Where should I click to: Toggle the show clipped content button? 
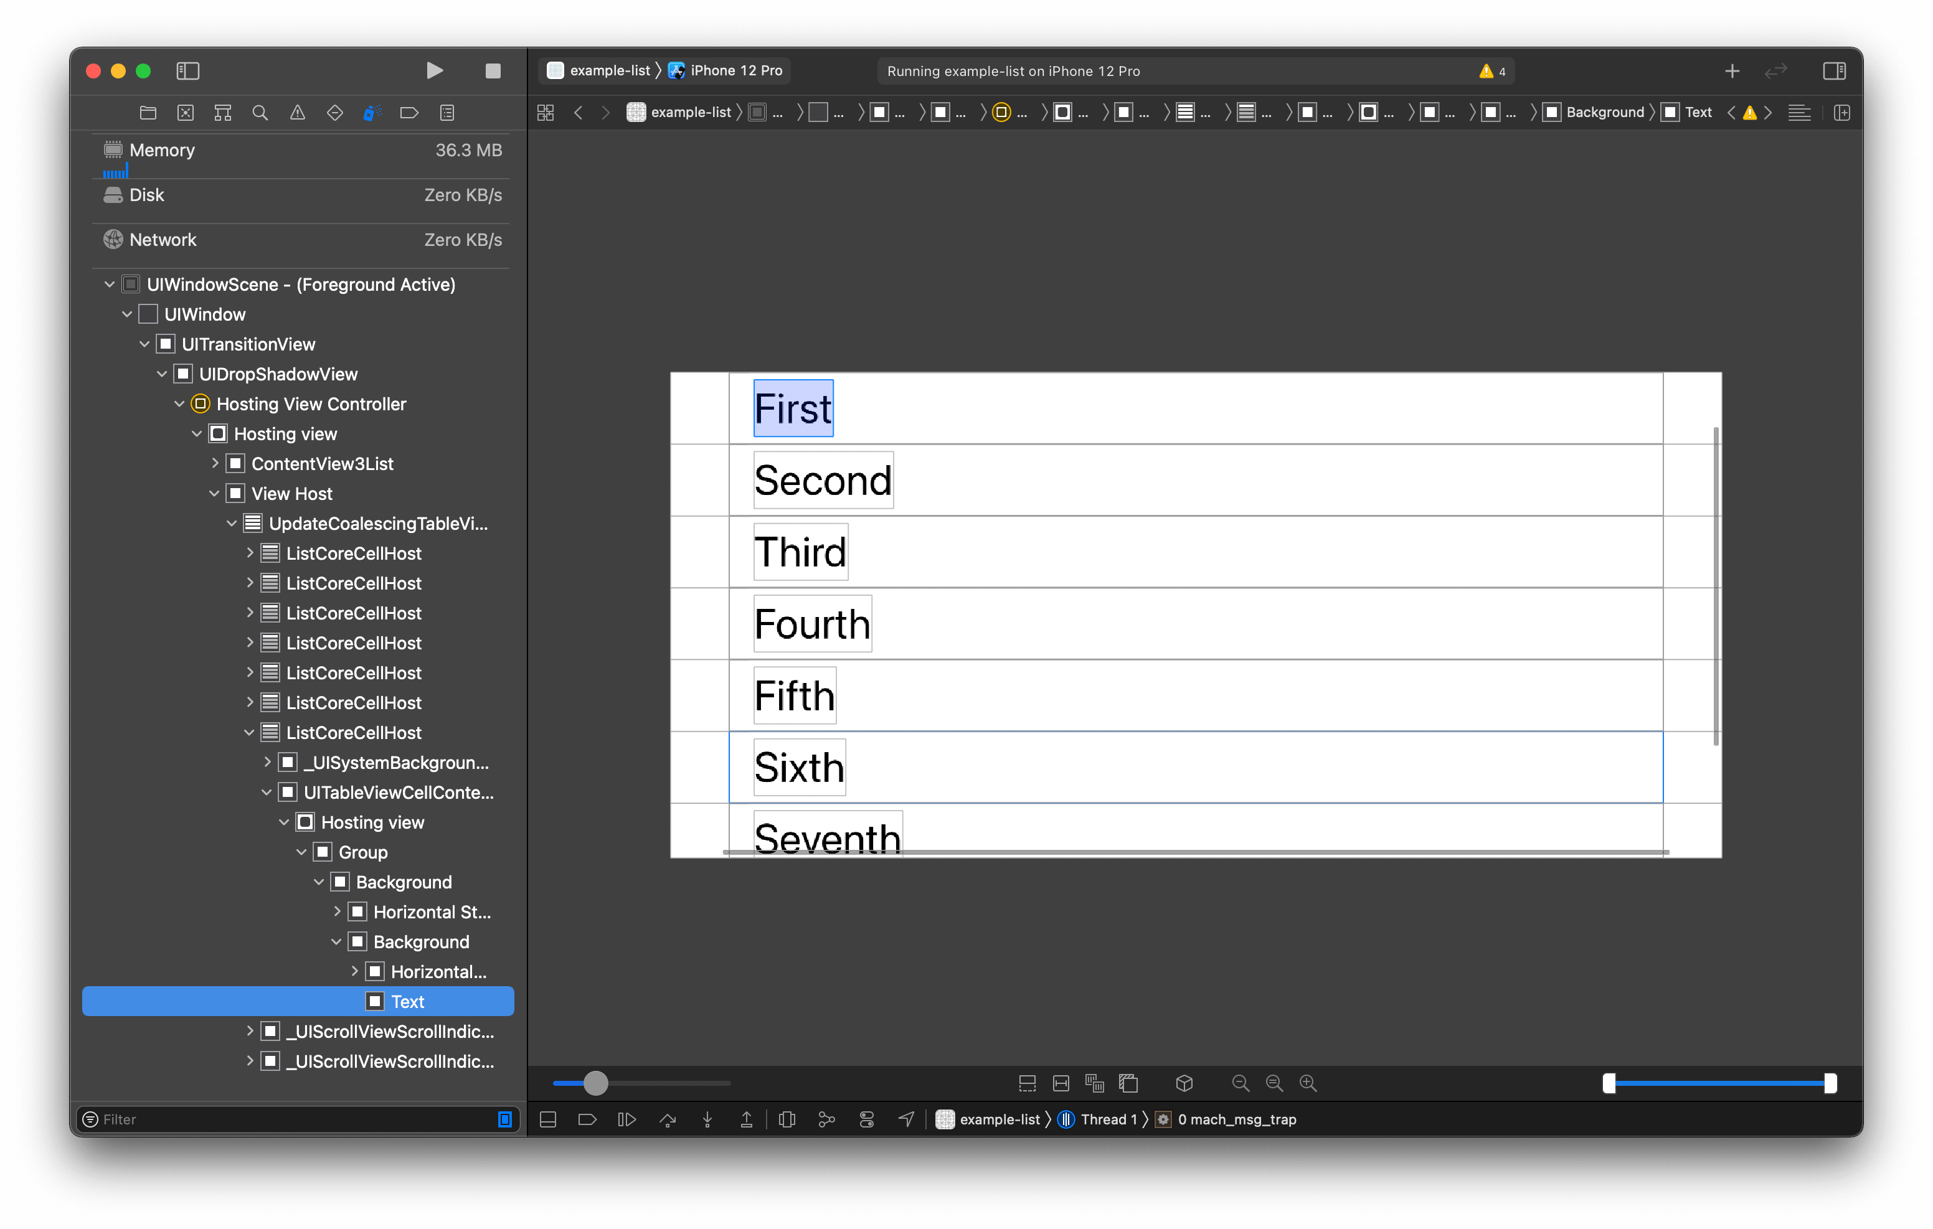pyautogui.click(x=1027, y=1083)
